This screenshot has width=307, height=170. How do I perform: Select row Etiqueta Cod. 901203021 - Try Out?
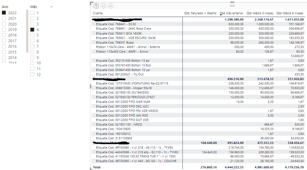click(x=198, y=74)
